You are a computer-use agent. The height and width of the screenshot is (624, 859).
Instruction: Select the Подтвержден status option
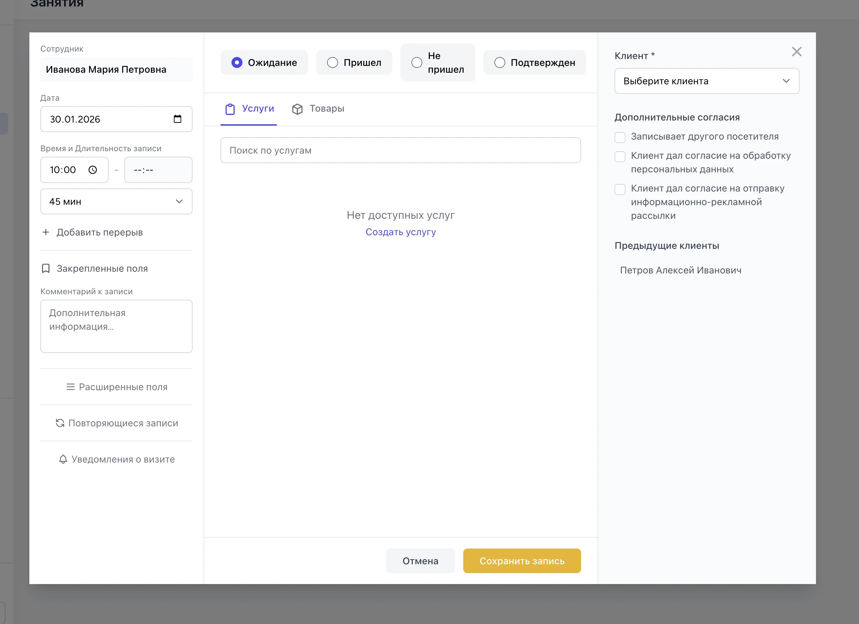pos(499,62)
